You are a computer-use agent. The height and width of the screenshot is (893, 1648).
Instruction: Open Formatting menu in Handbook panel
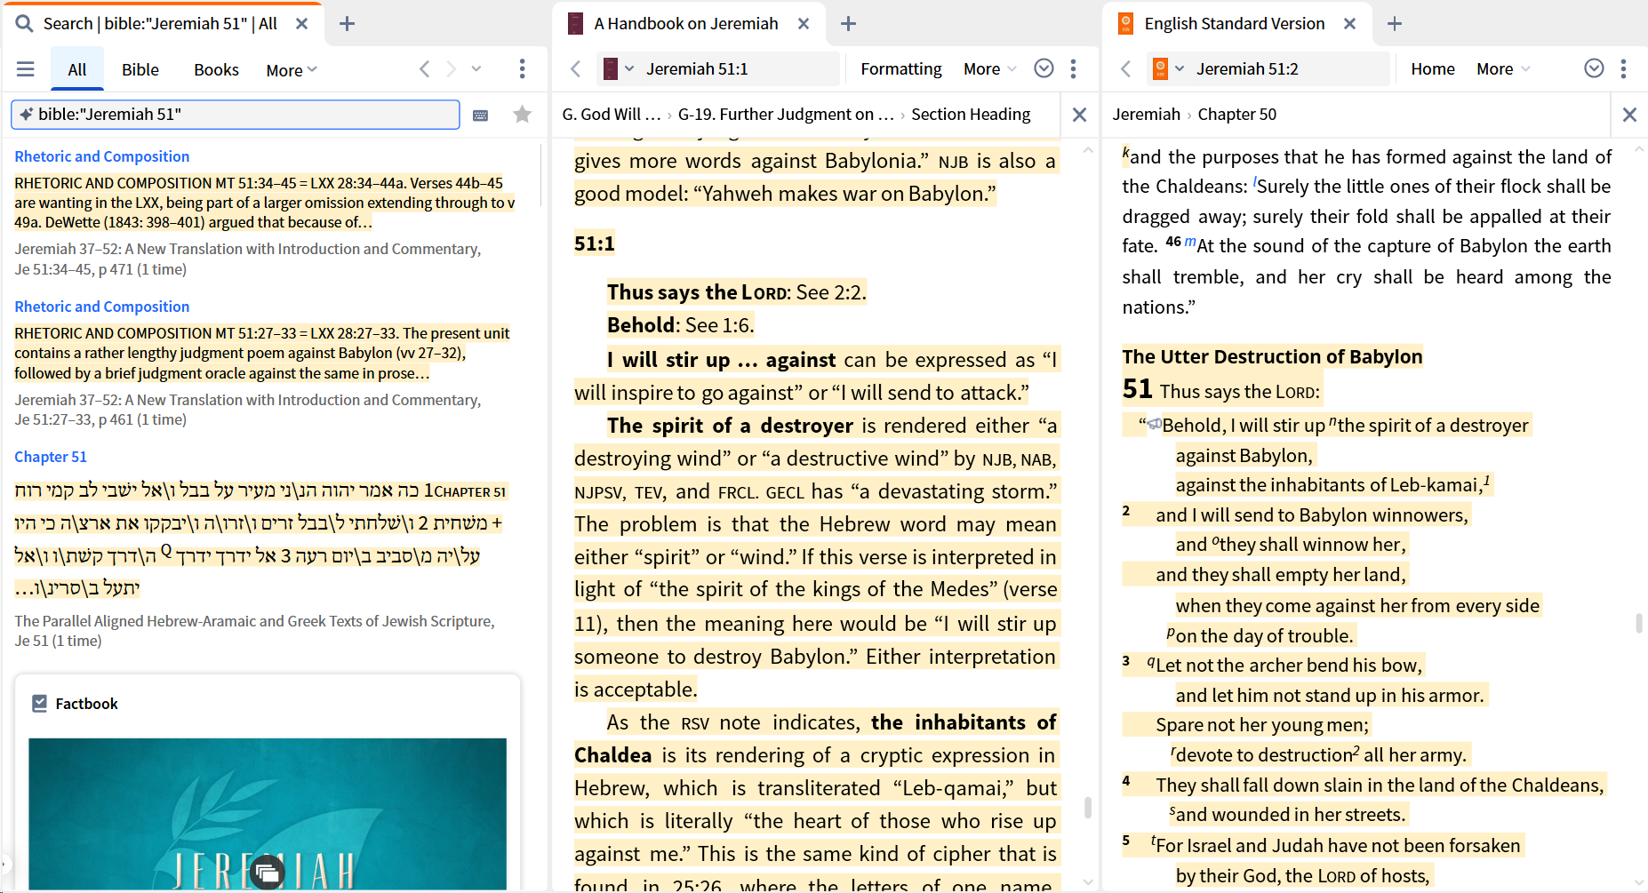[901, 68]
